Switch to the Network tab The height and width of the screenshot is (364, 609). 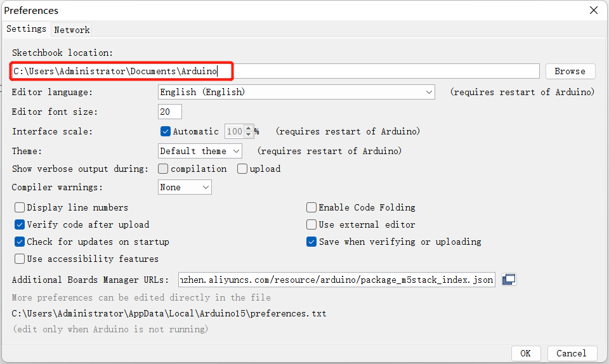tap(72, 30)
